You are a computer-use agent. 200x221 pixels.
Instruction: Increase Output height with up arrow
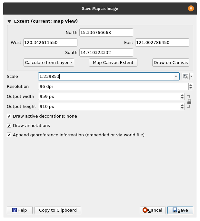pyautogui.click(x=182, y=105)
